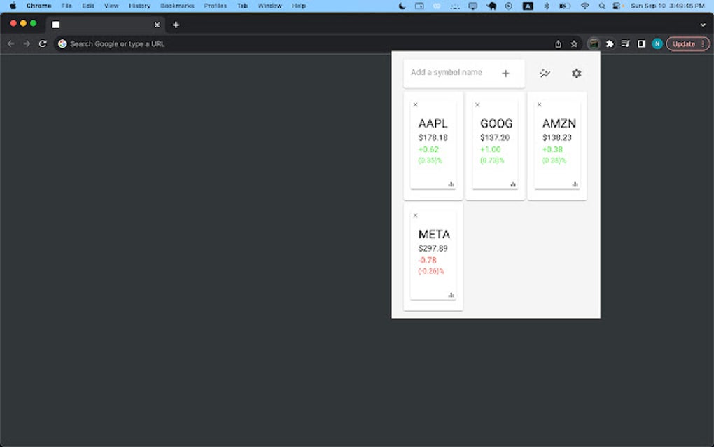Screen dimensions: 714x447
Task: Open the View menu
Action: (x=111, y=6)
